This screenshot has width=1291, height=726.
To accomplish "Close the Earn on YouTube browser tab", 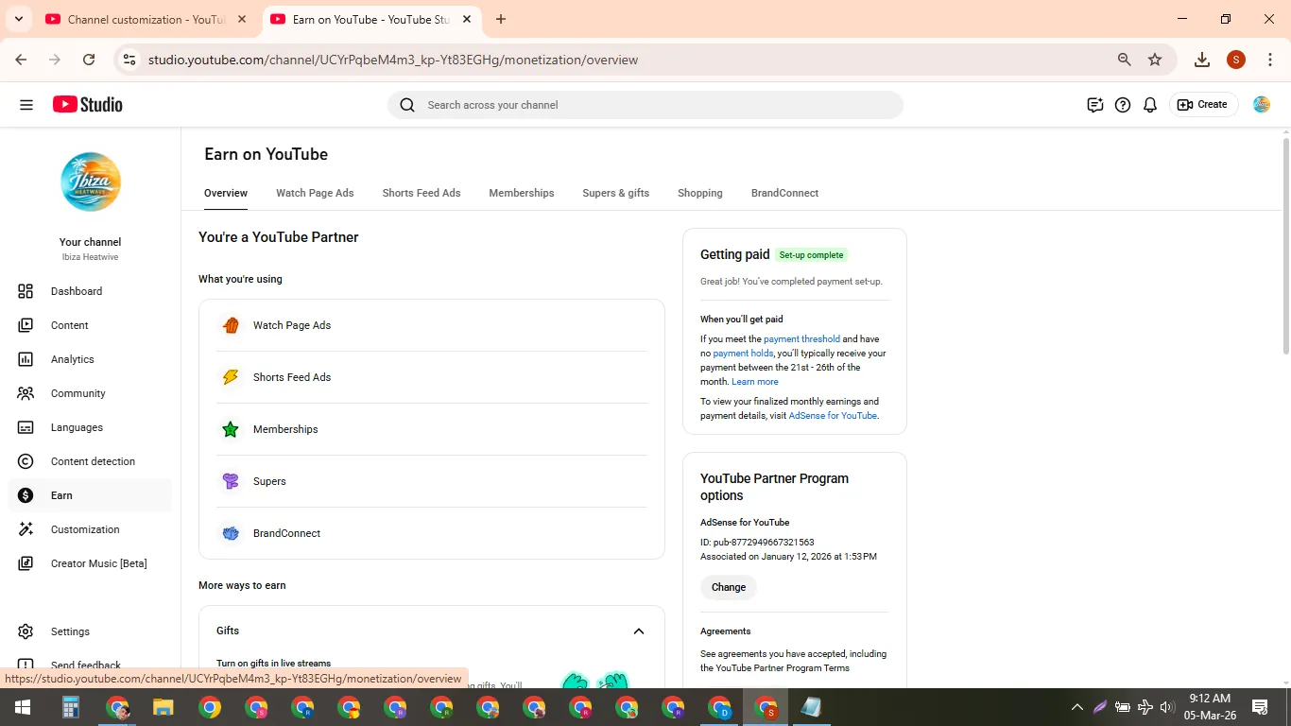I will tap(467, 19).
